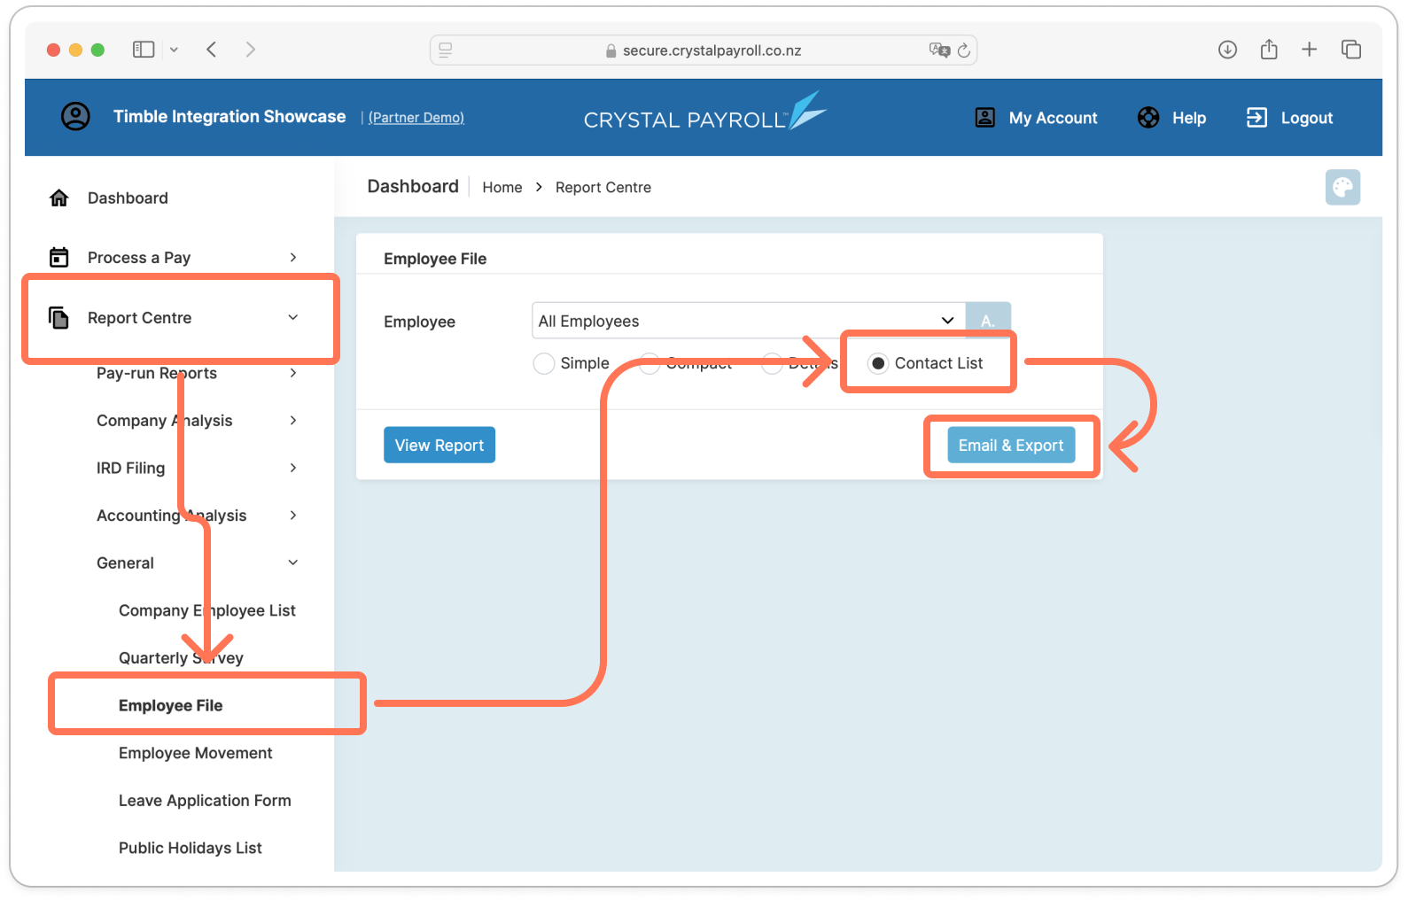This screenshot has width=1408, height=900.
Task: Go forward with Safari forward arrow
Action: pyautogui.click(x=251, y=50)
